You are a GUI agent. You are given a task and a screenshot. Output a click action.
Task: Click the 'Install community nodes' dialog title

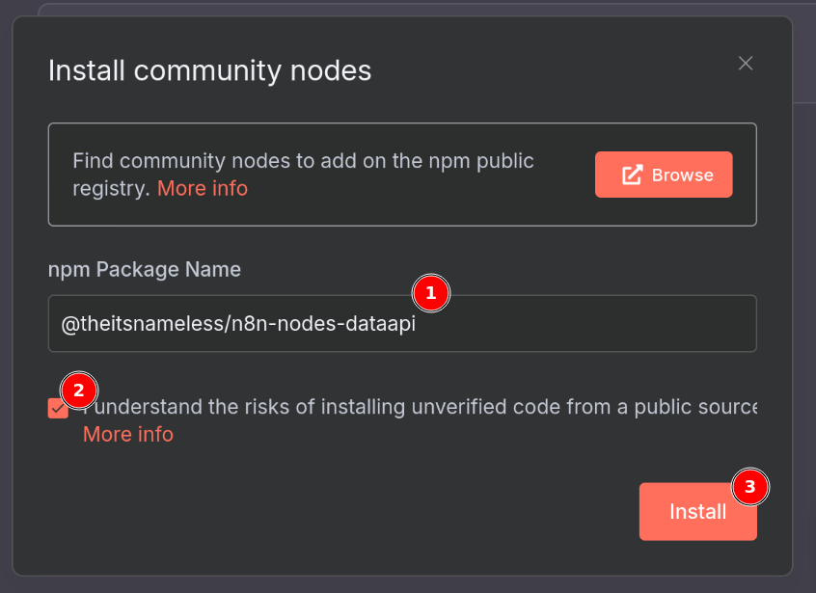tap(209, 70)
